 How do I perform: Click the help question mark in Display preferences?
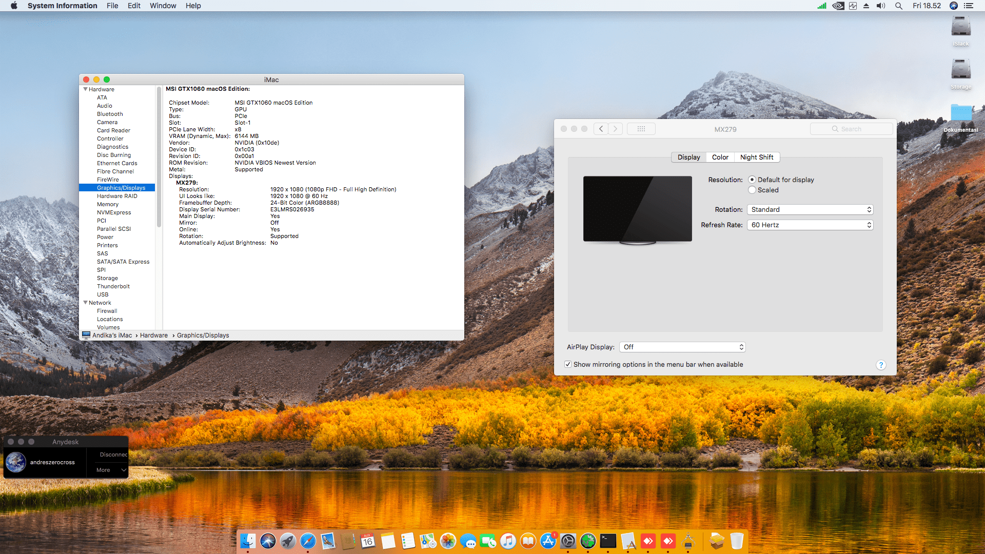(881, 365)
